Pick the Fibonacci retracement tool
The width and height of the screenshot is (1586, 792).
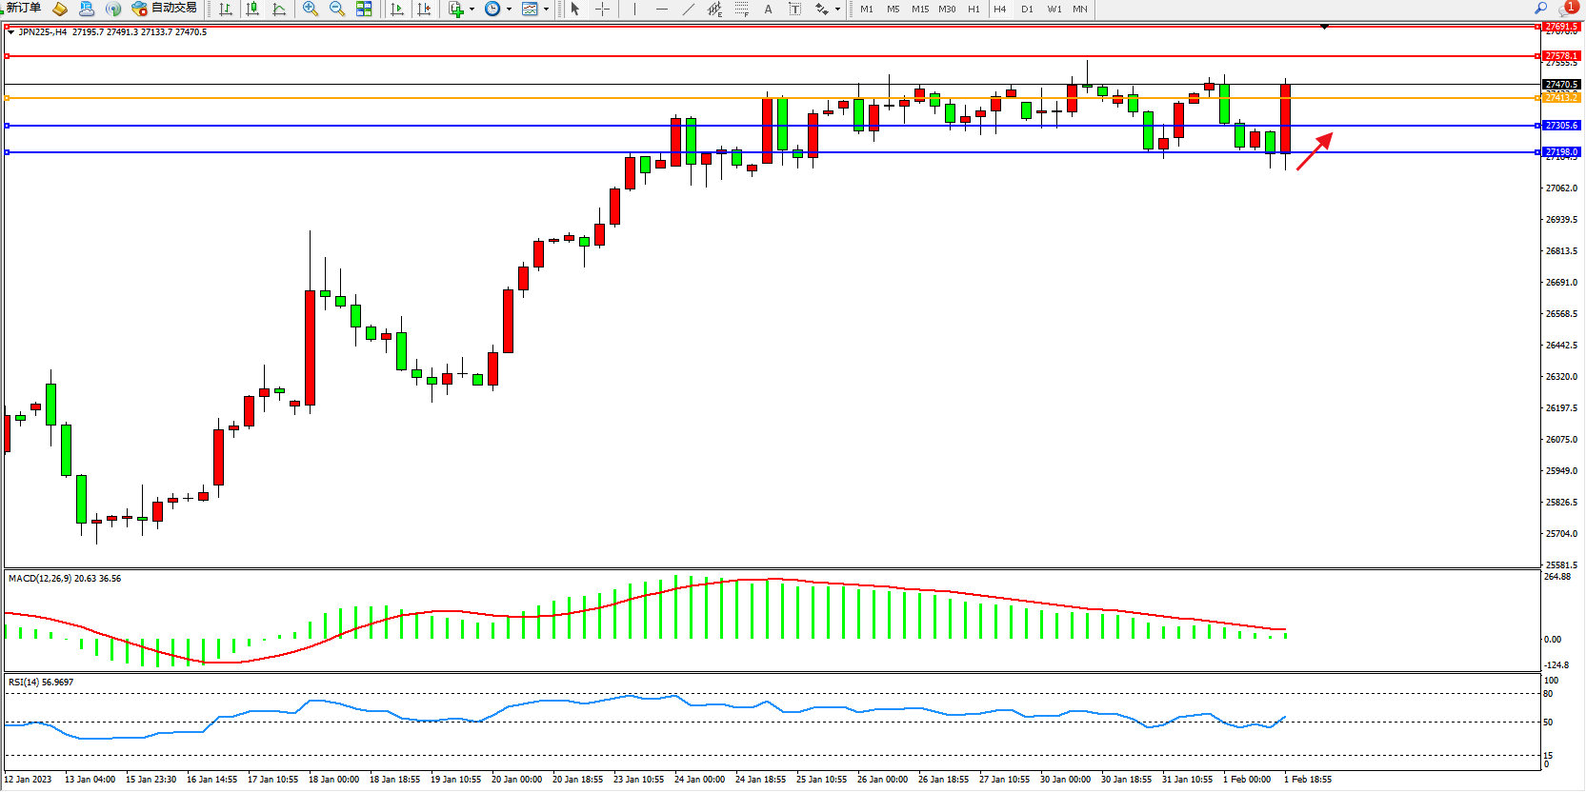pyautogui.click(x=741, y=9)
